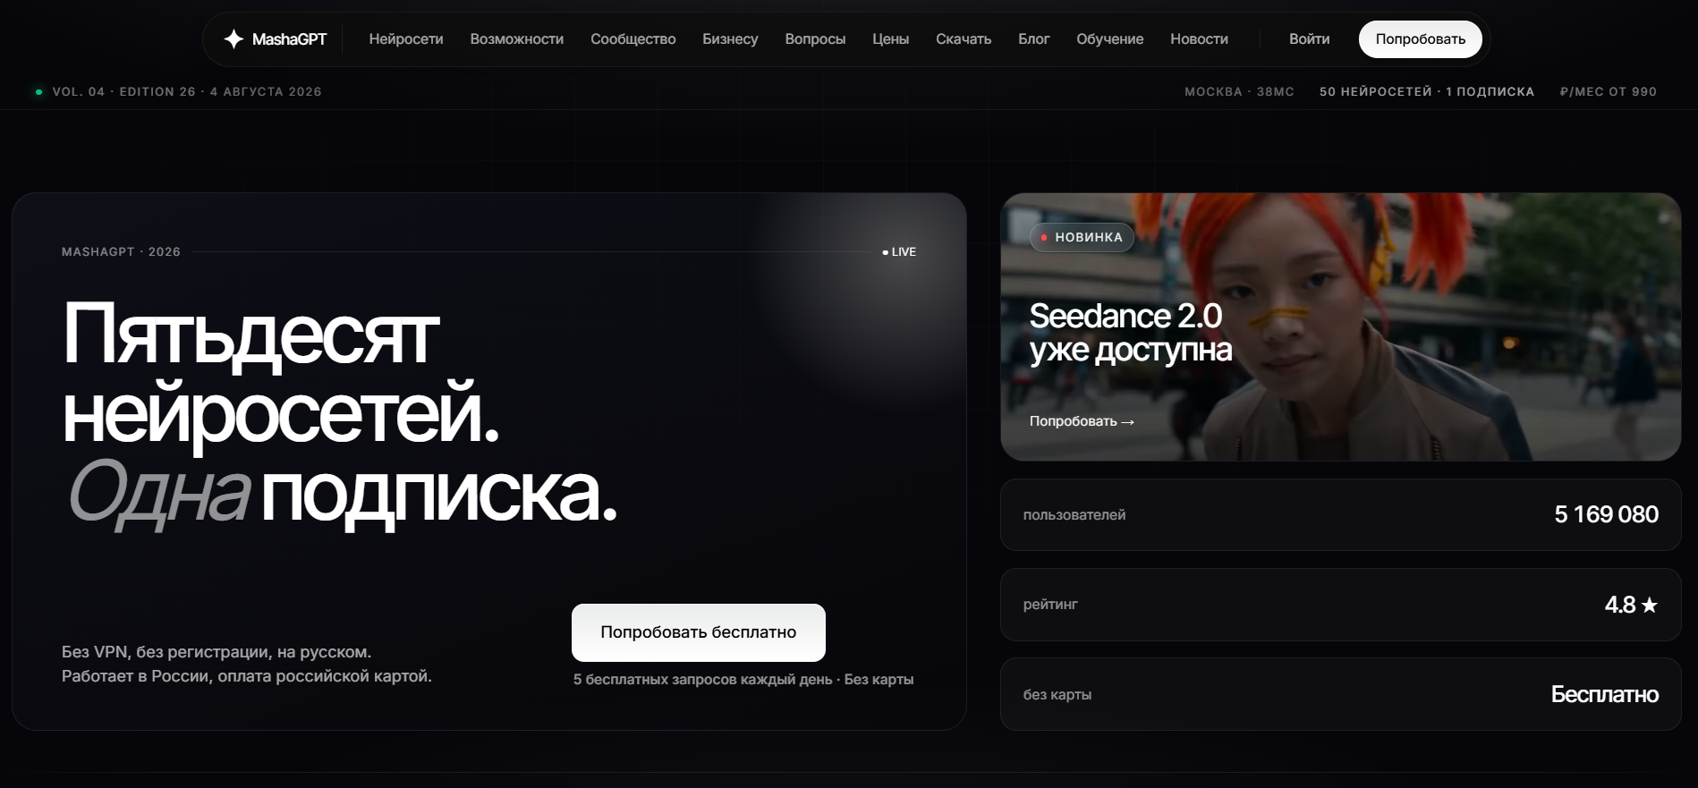Open the Новости nav link

[1199, 39]
